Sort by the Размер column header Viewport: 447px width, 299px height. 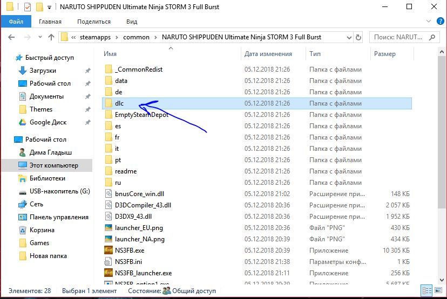click(384, 54)
